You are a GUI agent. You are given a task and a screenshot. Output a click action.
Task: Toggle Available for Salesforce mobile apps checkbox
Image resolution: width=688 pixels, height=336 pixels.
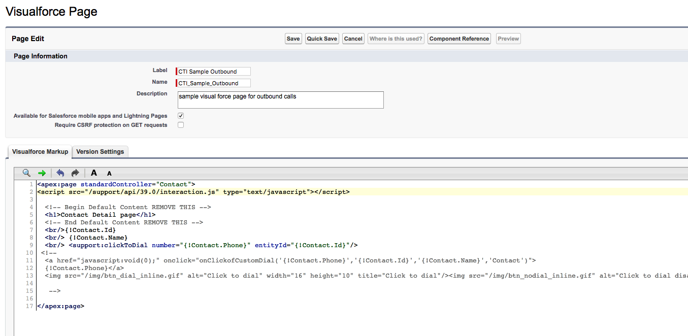coord(181,116)
